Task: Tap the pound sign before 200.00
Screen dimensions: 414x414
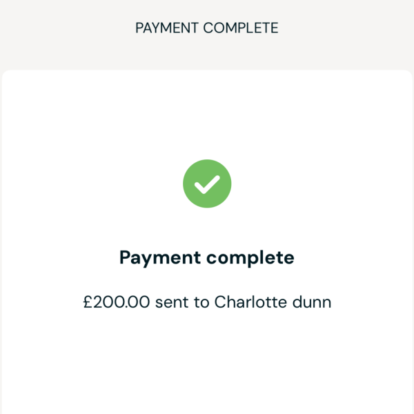Action: pyautogui.click(x=88, y=302)
